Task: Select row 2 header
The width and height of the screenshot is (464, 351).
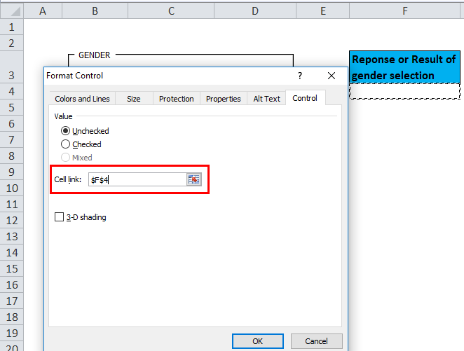Action: (12, 43)
